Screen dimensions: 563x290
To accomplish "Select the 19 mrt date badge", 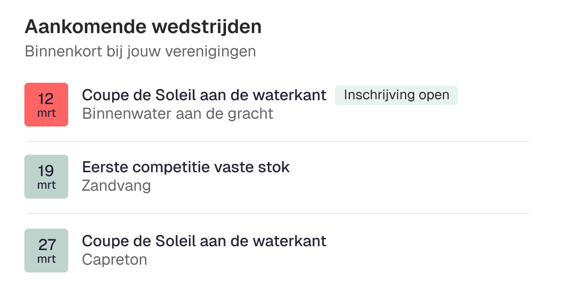I will 46,177.
